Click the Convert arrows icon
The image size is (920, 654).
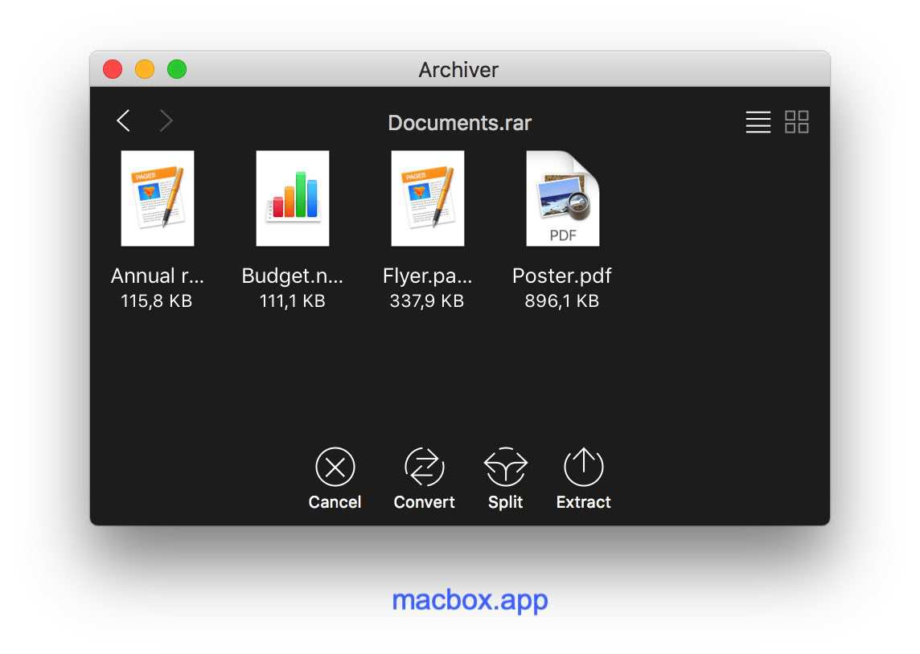coord(424,467)
